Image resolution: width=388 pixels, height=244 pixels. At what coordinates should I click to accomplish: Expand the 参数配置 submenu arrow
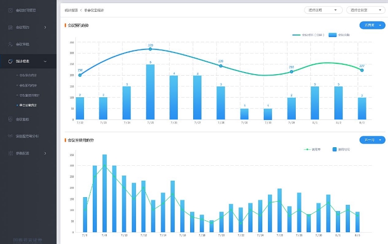tap(45, 153)
